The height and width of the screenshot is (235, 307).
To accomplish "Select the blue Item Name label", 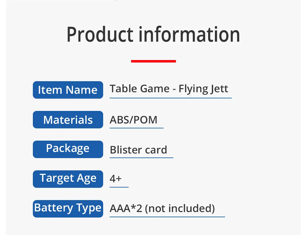I will (68, 90).
